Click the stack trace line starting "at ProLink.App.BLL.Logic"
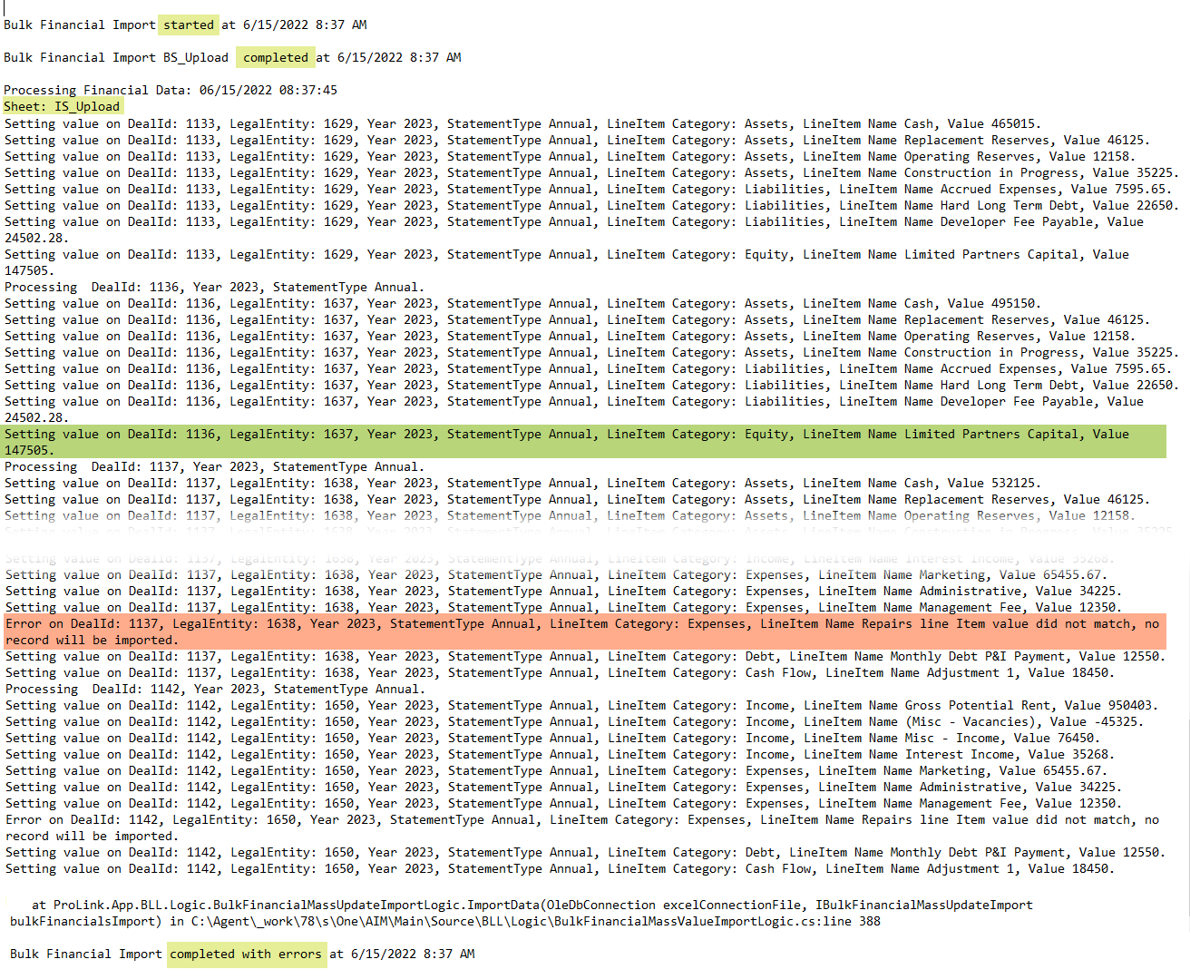The image size is (1190, 979). point(532,905)
